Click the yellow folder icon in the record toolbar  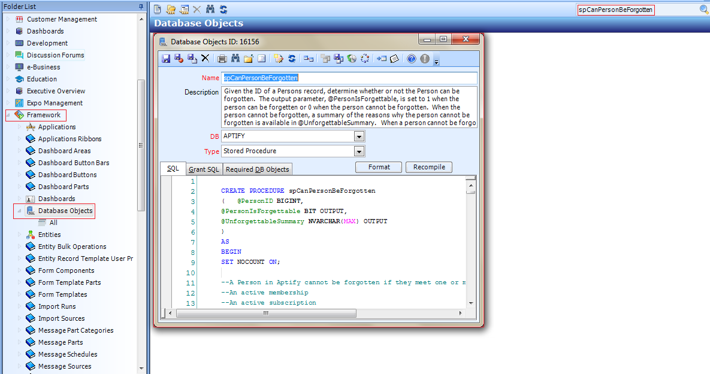point(248,58)
